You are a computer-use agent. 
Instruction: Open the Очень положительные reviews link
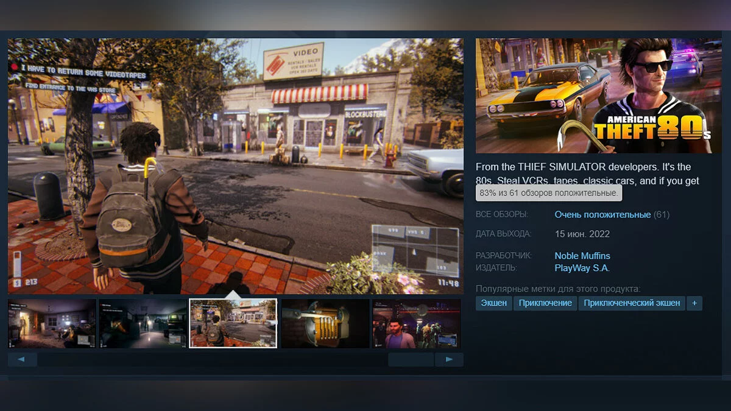[x=602, y=214]
